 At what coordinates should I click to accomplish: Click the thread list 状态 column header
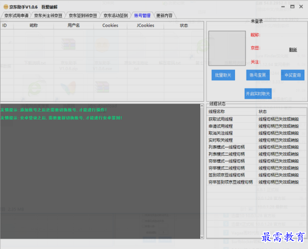click(x=281, y=112)
